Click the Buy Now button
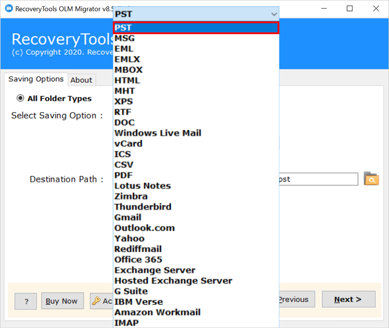389x328 pixels. [62, 301]
